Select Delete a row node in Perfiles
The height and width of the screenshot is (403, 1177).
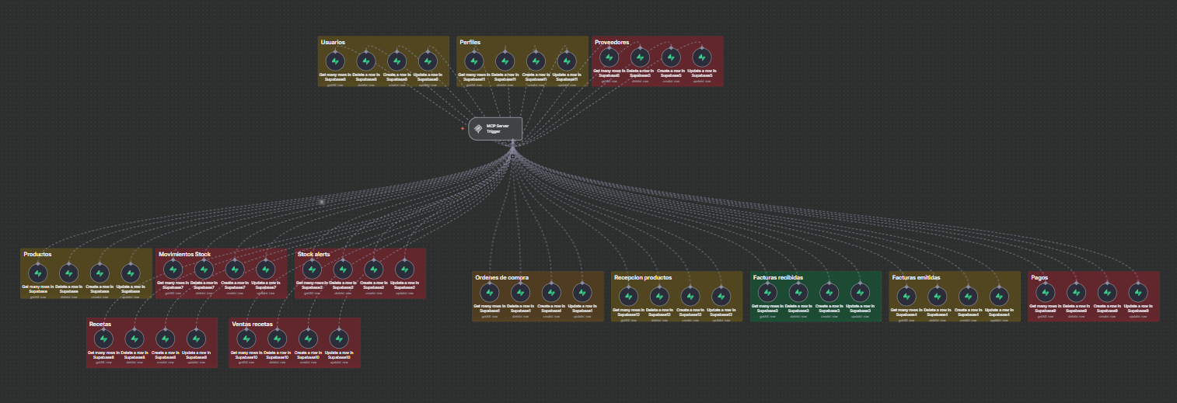(x=505, y=61)
